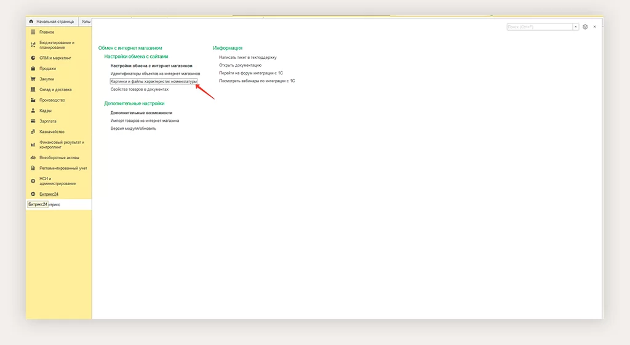Image resolution: width=630 pixels, height=345 pixels.
Task: Click the Закупки shopping cart icon
Action: pos(33,79)
